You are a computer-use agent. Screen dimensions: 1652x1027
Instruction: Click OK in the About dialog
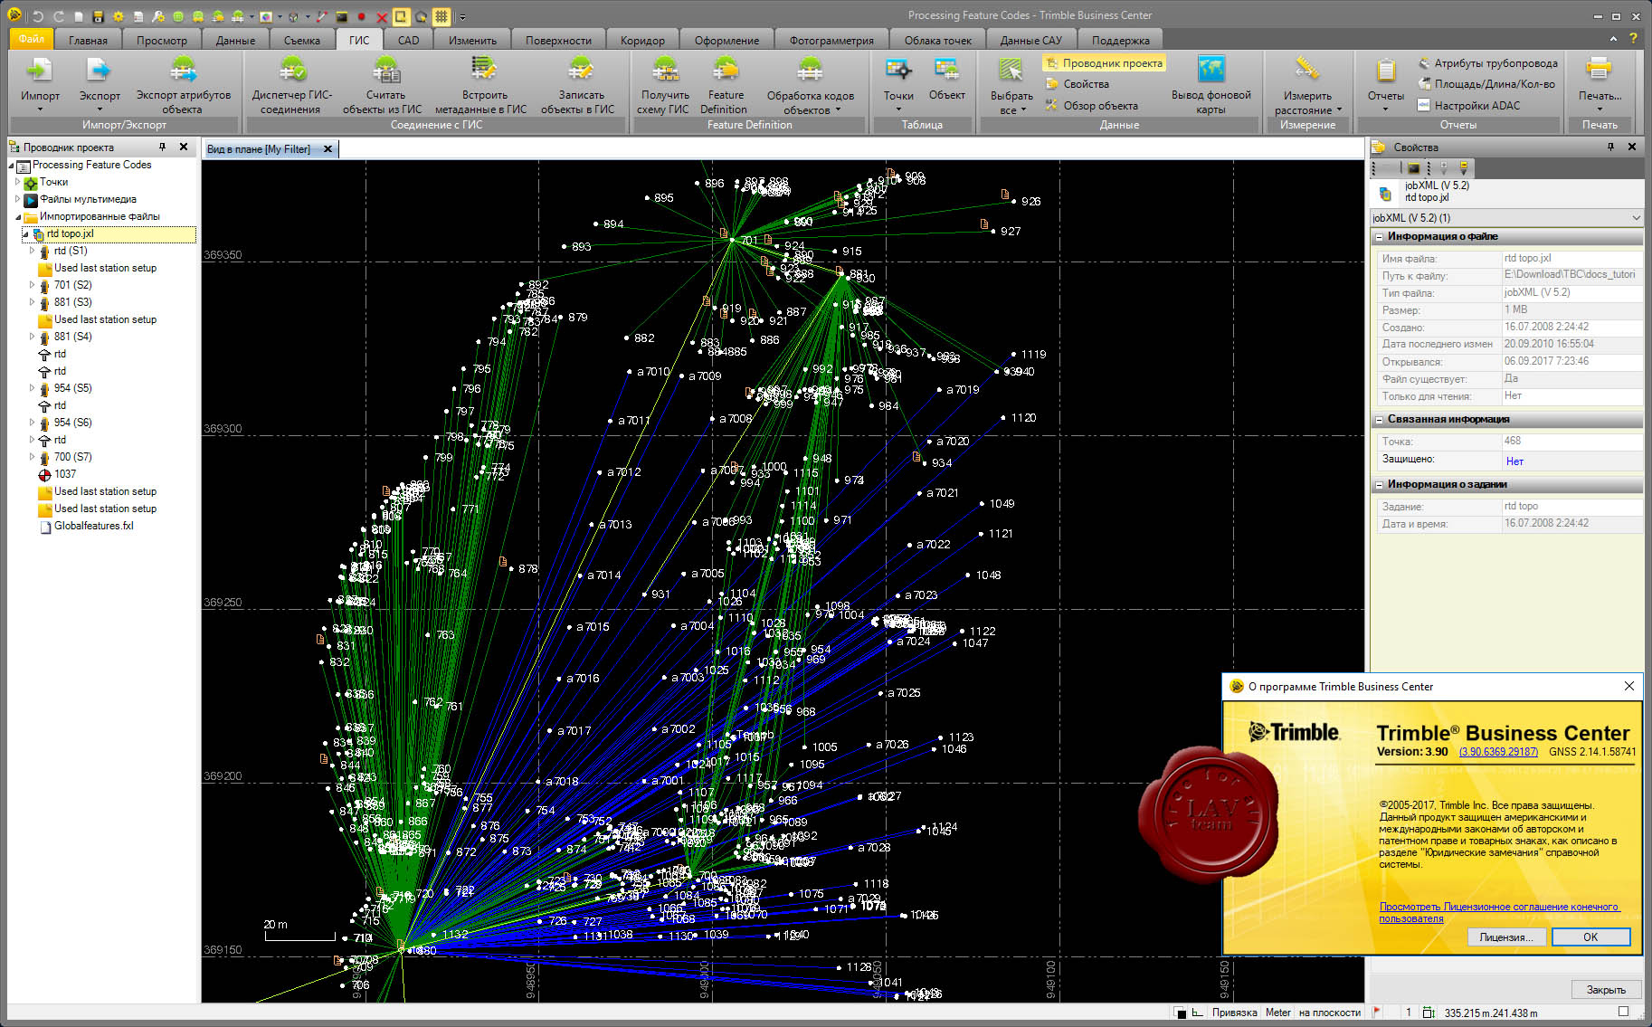coord(1590,937)
